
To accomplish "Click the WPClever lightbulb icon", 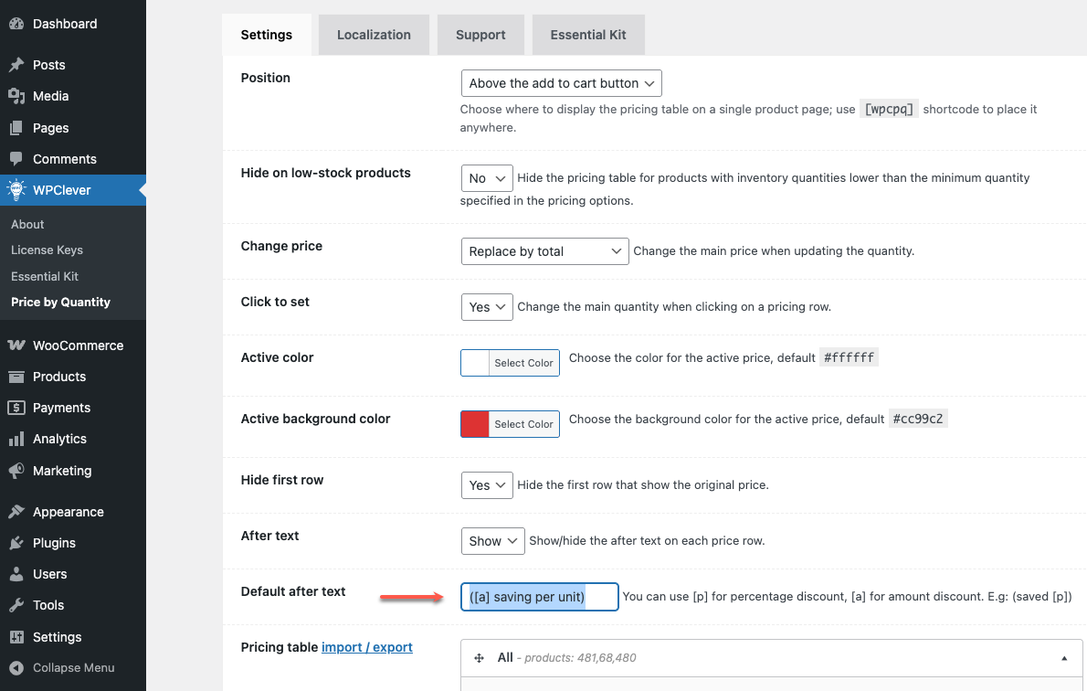I will (16, 189).
